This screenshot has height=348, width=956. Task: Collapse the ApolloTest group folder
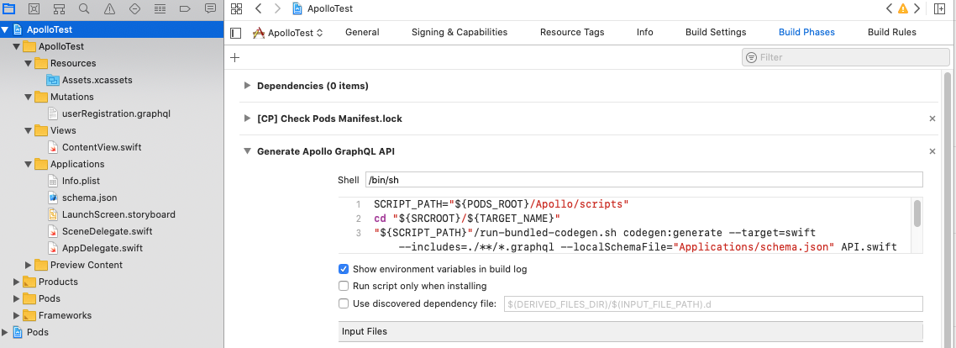coord(17,46)
